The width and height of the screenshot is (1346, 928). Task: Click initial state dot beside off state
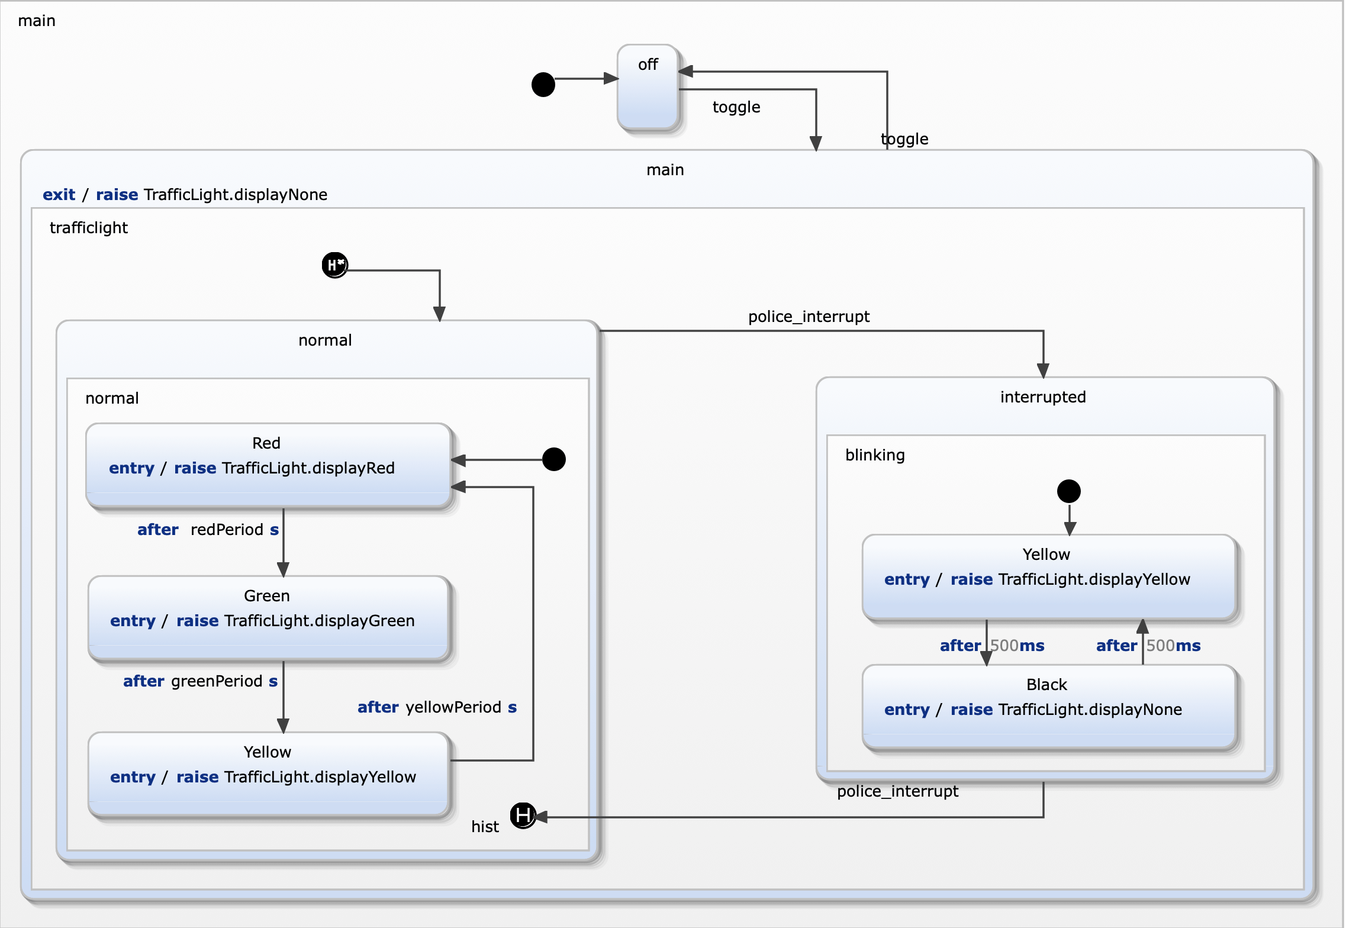point(543,85)
